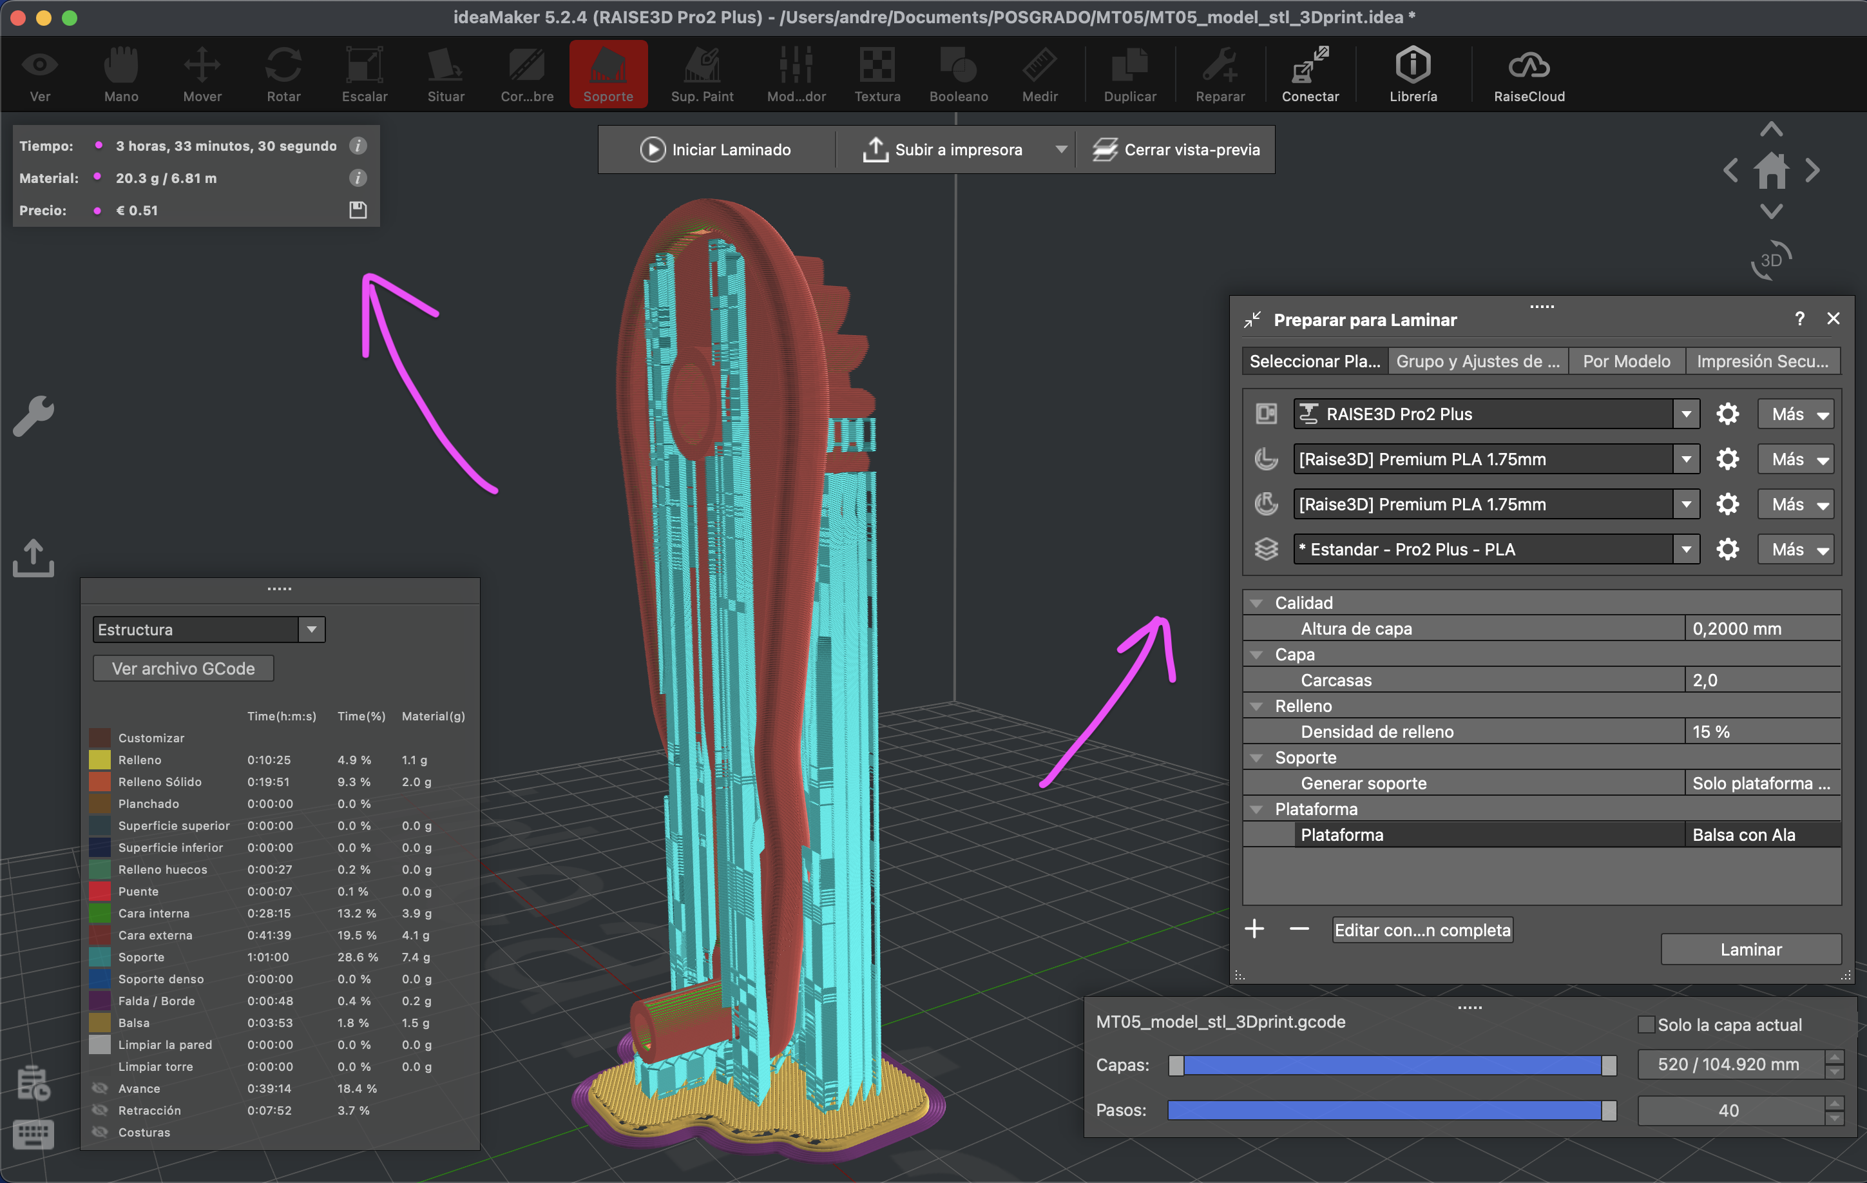The height and width of the screenshot is (1183, 1867).
Task: Open Estandar - Pro2 Plus - PLA template dropdown
Action: 1685,550
